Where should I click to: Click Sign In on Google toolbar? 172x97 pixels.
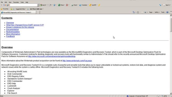pyautogui.click(x=167, y=5)
